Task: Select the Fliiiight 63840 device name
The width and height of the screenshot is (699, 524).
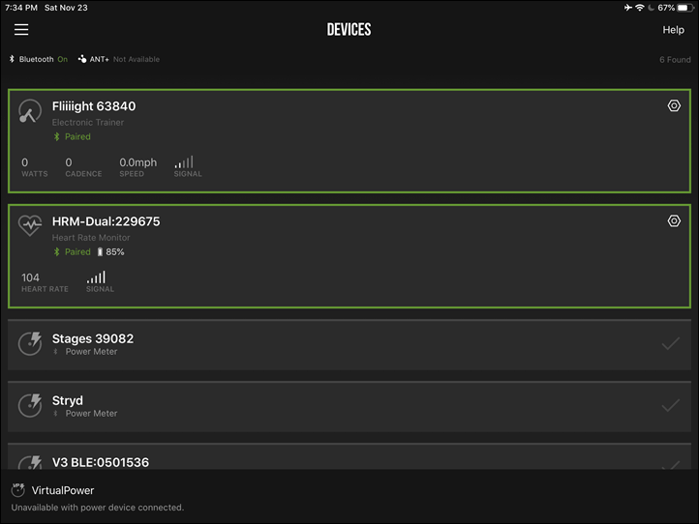Action: [x=94, y=106]
